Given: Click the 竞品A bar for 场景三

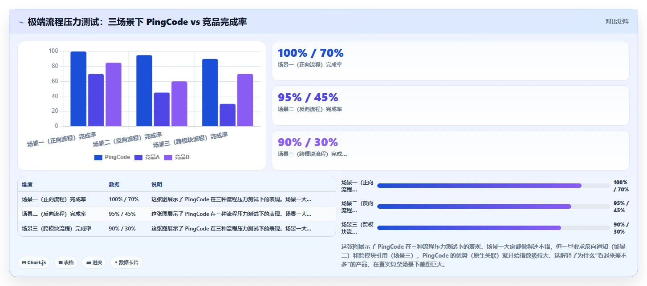Looking at the screenshot, I should tap(228, 115).
